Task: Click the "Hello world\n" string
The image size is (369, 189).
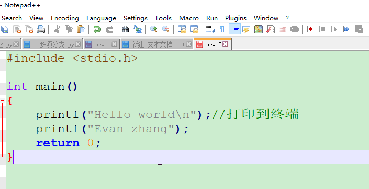Action: point(142,115)
